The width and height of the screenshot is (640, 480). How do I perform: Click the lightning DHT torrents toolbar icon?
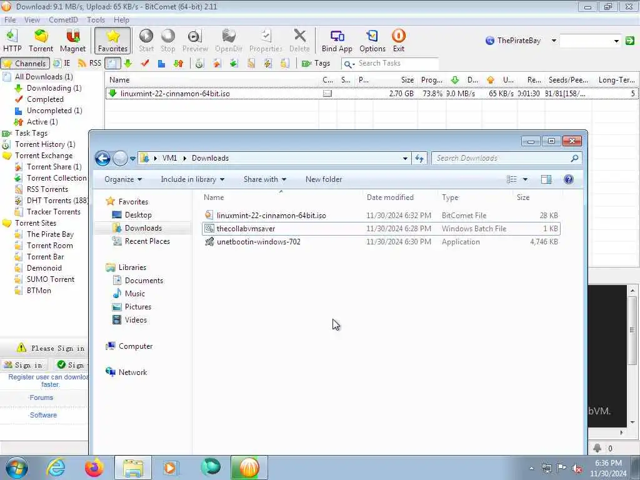(267, 63)
